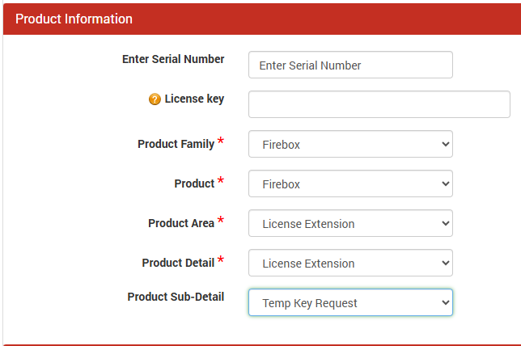Click the License key label text

194,99
